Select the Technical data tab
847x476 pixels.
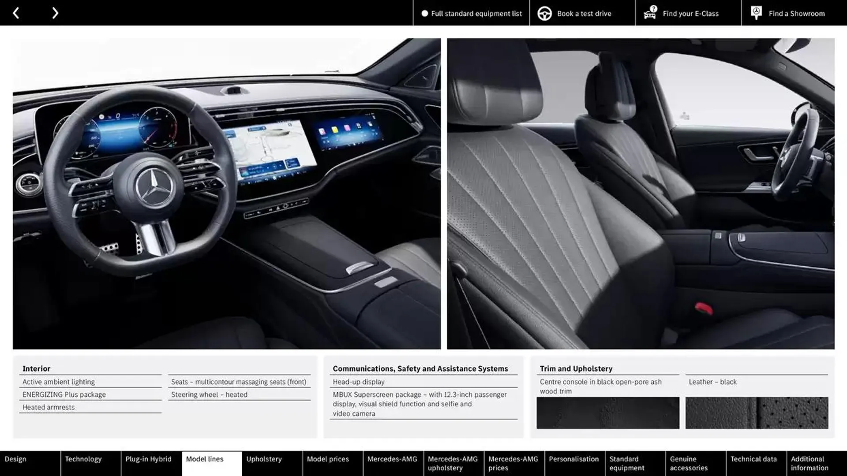(x=754, y=463)
